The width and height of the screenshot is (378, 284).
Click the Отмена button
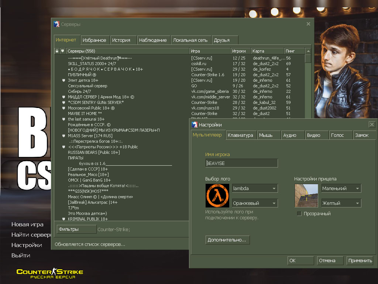pos(330,261)
